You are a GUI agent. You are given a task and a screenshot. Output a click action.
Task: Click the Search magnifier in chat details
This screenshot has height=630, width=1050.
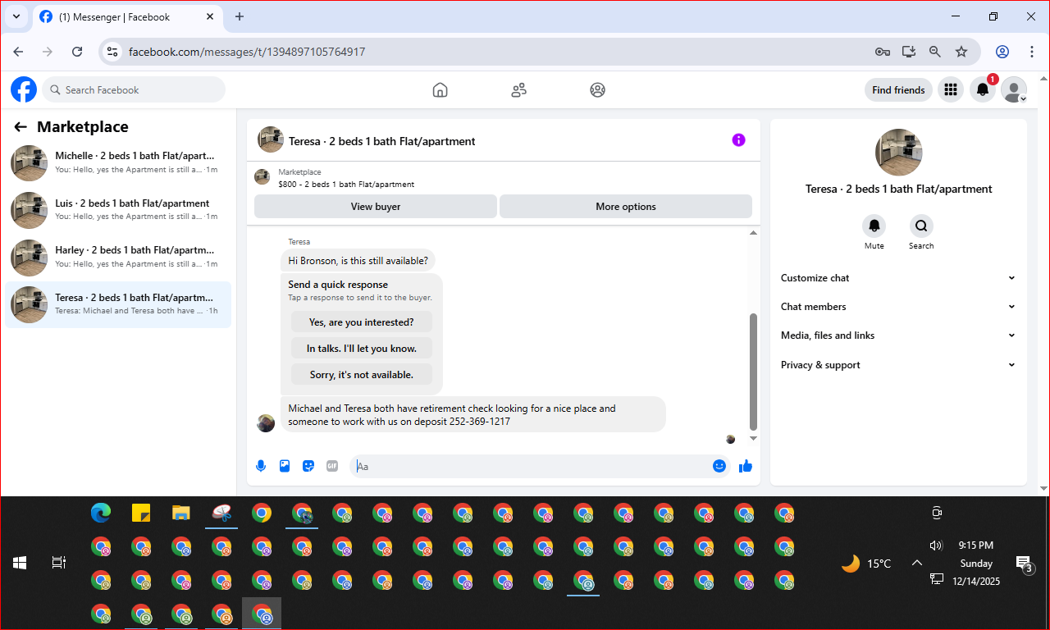(x=921, y=226)
